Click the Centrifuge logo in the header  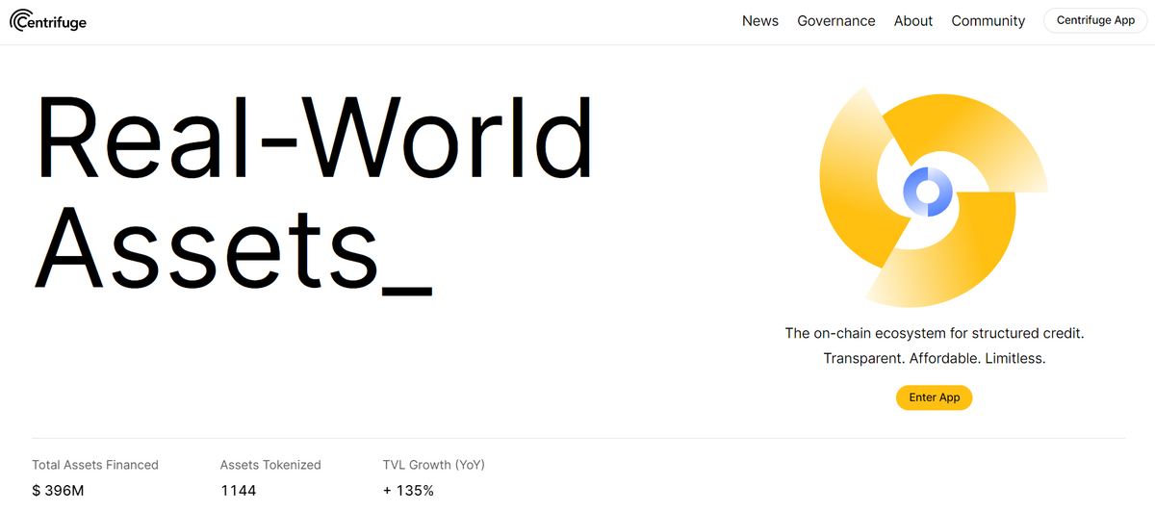[x=48, y=20]
